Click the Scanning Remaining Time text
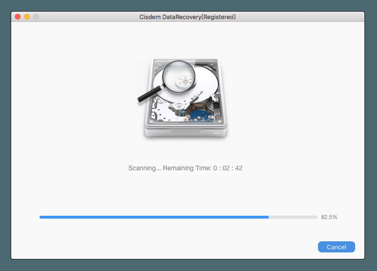This screenshot has height=271, width=377. click(185, 168)
